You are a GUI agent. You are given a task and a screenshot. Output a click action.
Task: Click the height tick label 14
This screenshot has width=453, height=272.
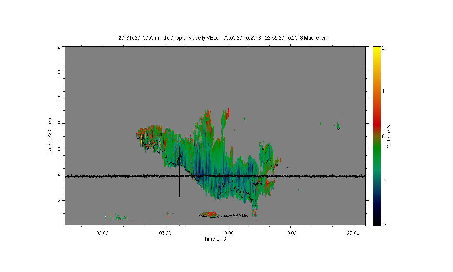[57, 47]
